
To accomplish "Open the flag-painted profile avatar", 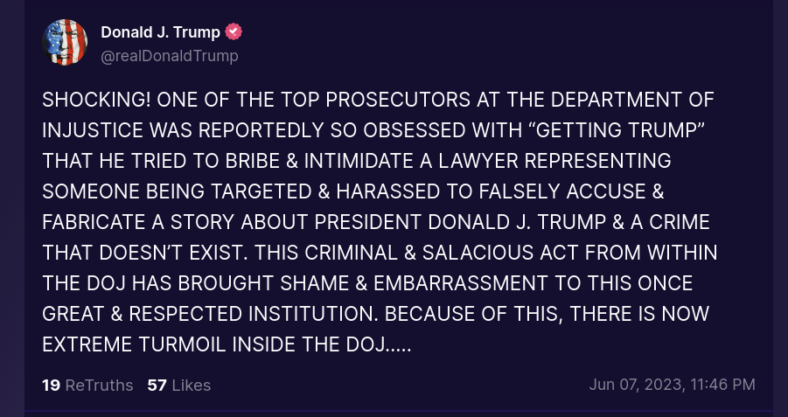I will click(x=65, y=42).
